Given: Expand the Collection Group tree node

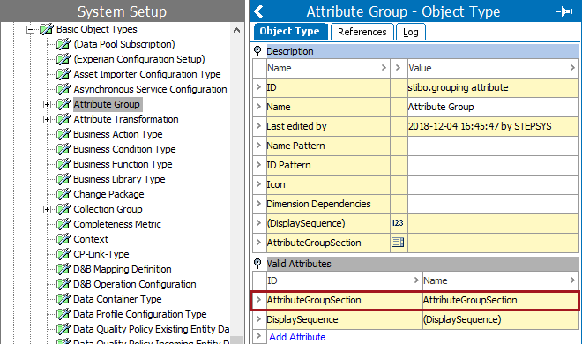Looking at the screenshot, I should [x=47, y=209].
